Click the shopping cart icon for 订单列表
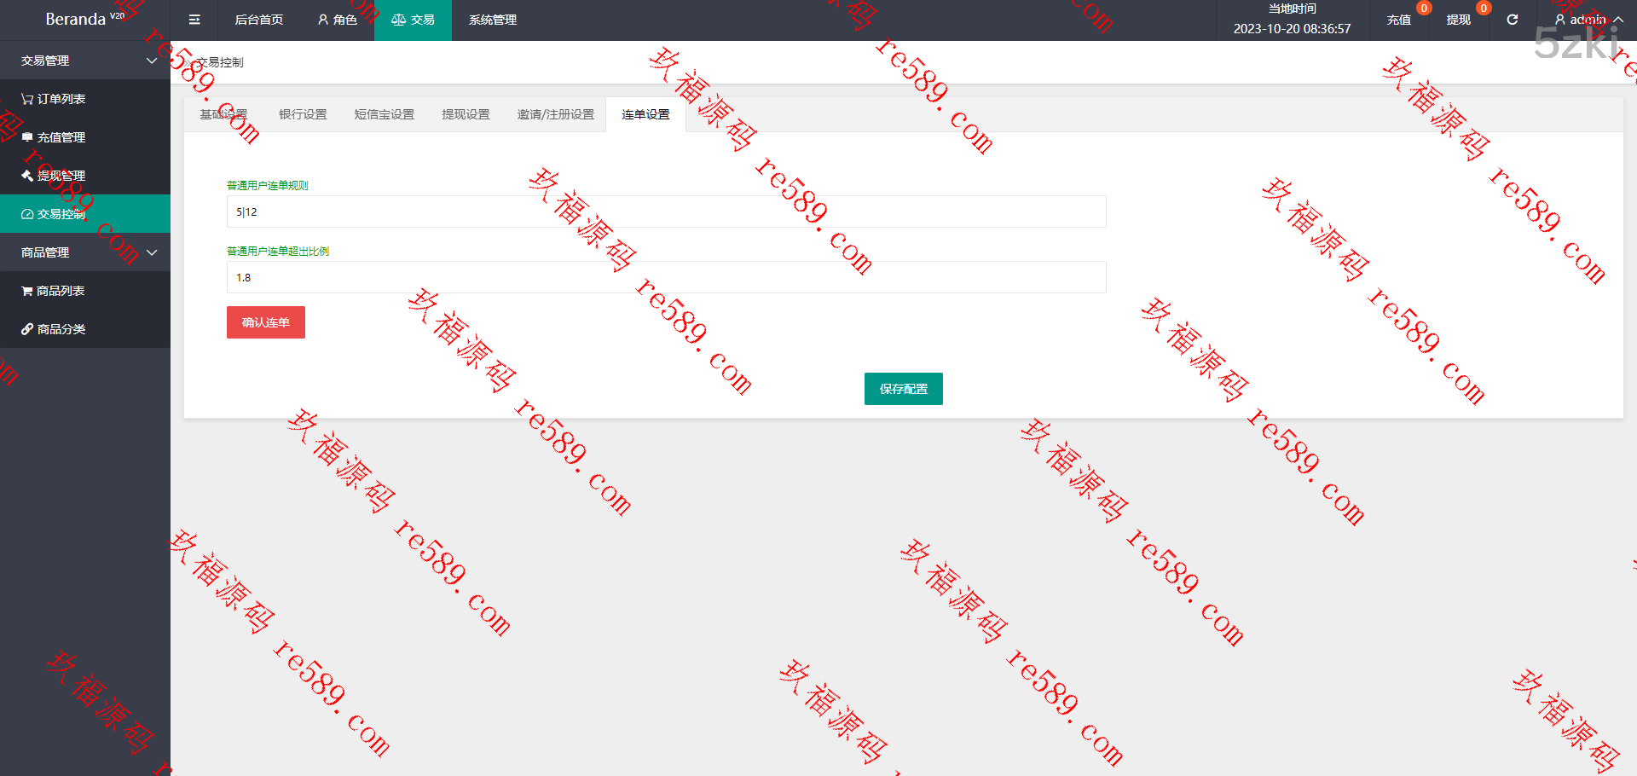This screenshot has width=1637, height=776. click(x=27, y=99)
